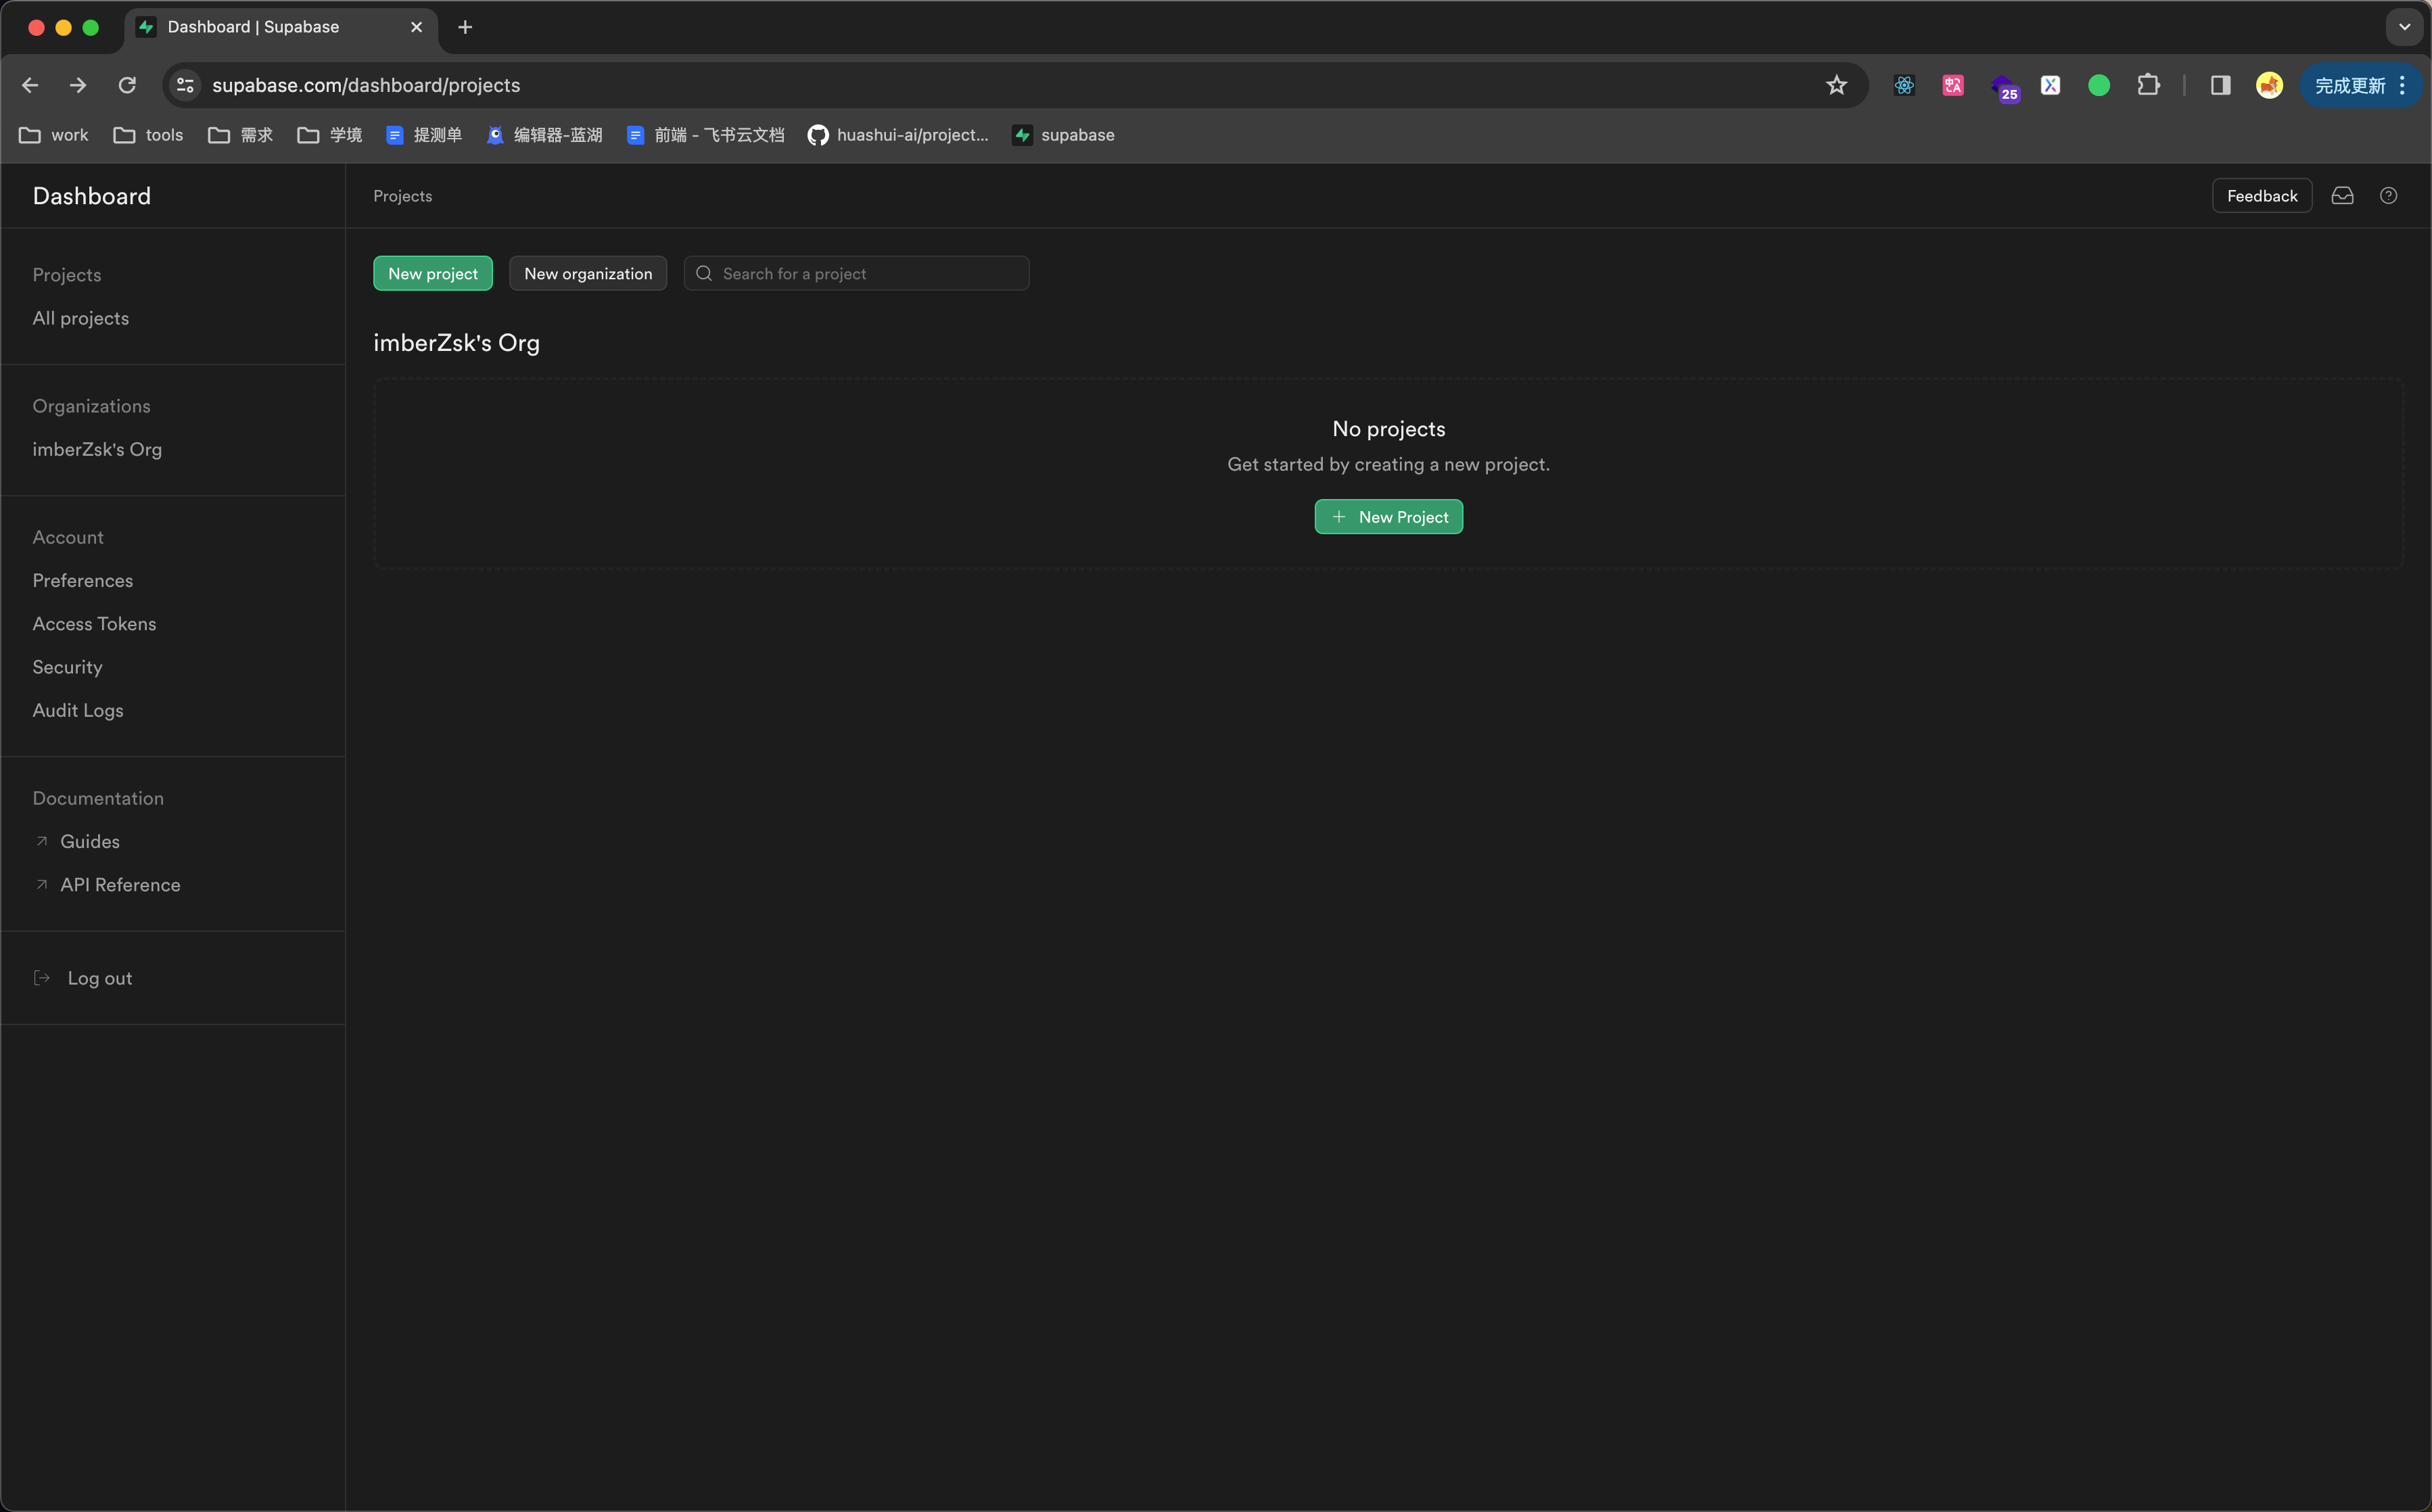Image resolution: width=2432 pixels, height=1512 pixels.
Task: Open a new browser tab
Action: pos(465,27)
